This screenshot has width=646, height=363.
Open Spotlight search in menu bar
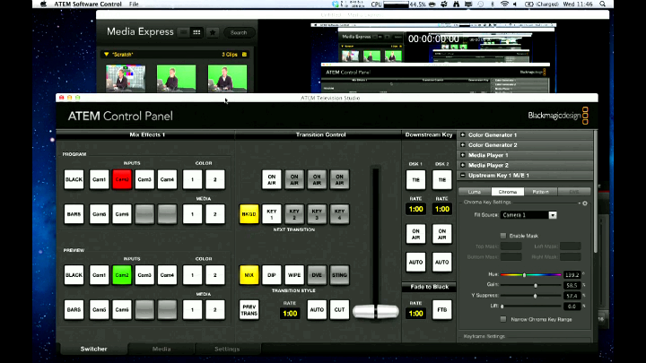[x=602, y=4]
